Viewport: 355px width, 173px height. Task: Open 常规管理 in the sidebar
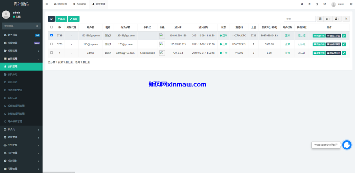(x=21, y=43)
